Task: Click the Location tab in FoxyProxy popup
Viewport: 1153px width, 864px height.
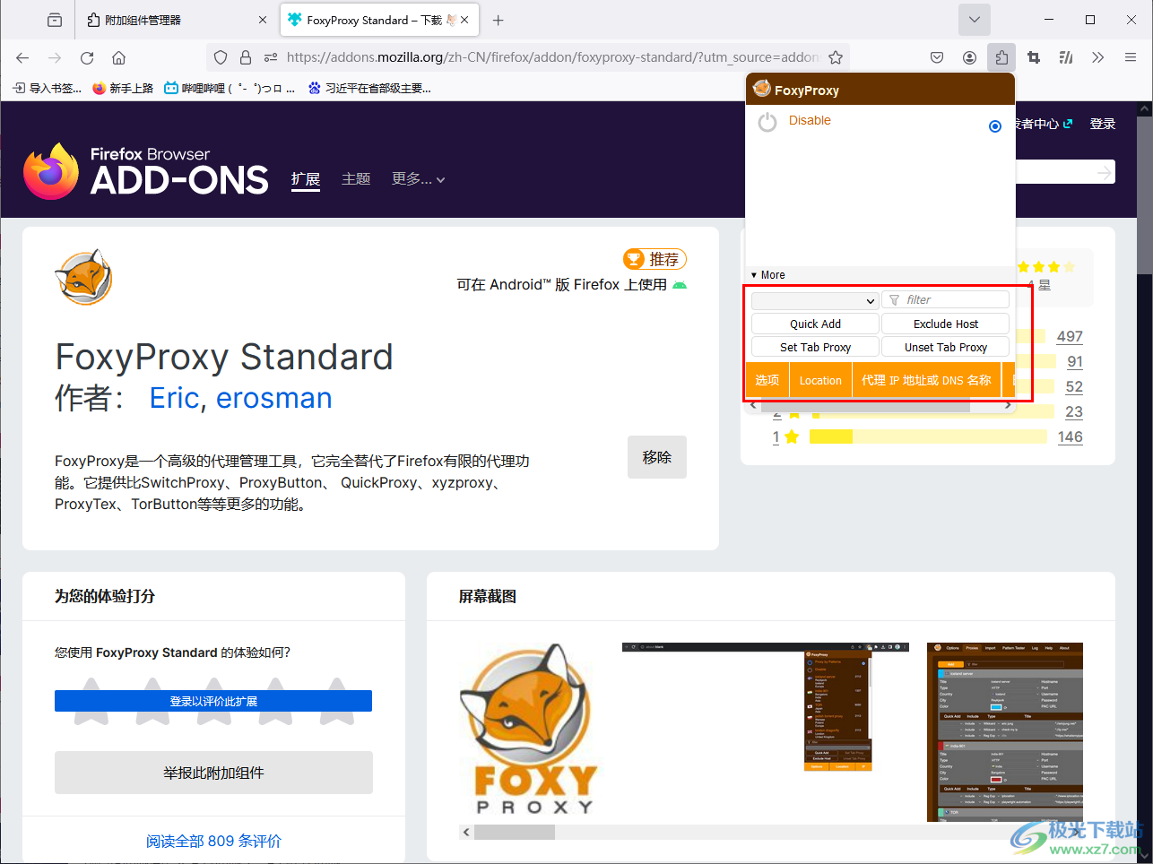Action: point(820,380)
